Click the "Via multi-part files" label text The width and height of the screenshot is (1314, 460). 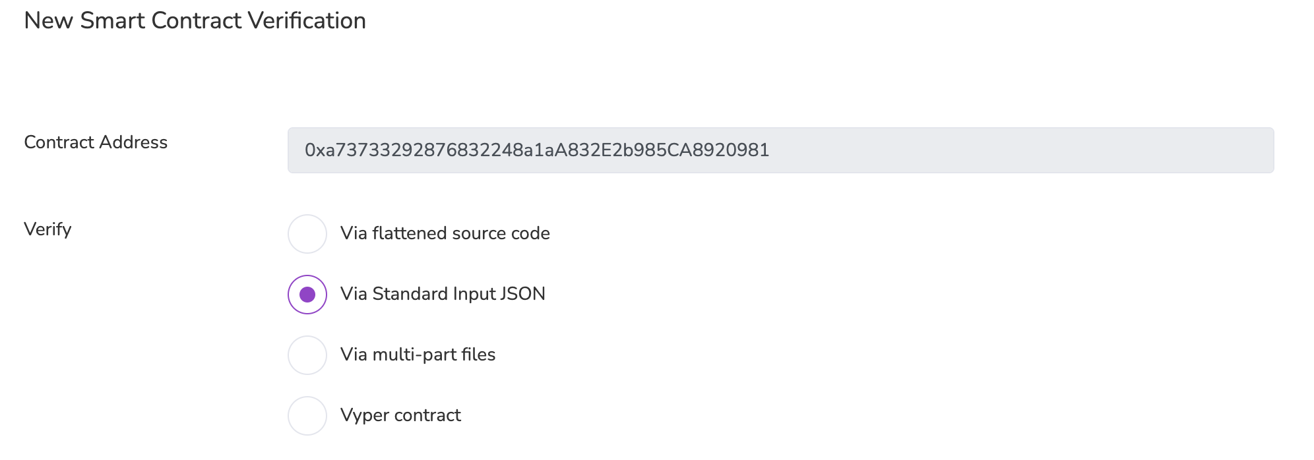click(x=418, y=355)
